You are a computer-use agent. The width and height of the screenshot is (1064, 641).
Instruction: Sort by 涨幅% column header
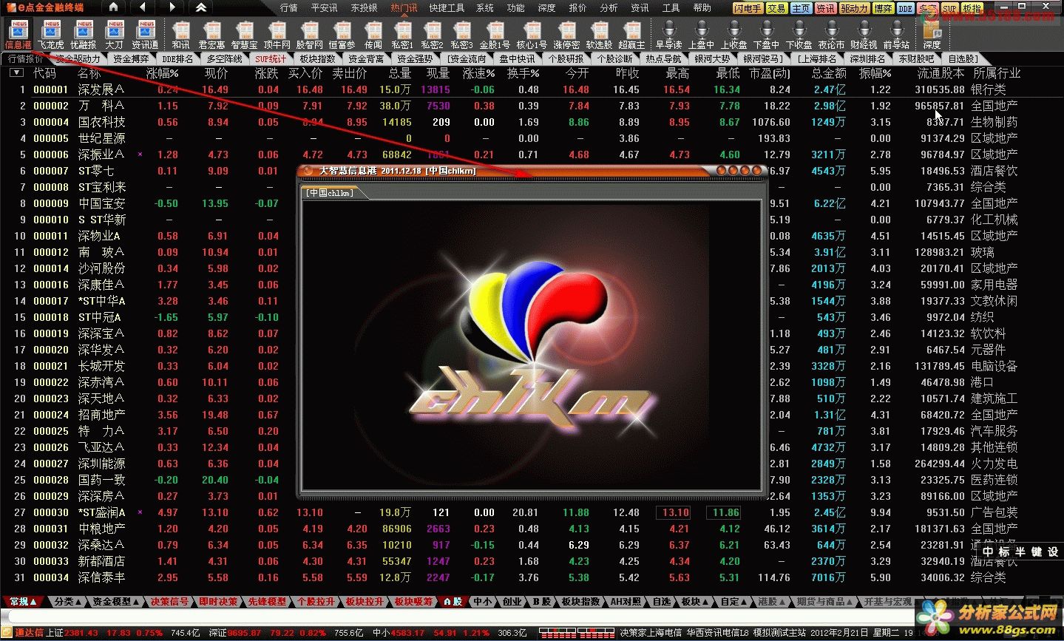tap(162, 73)
